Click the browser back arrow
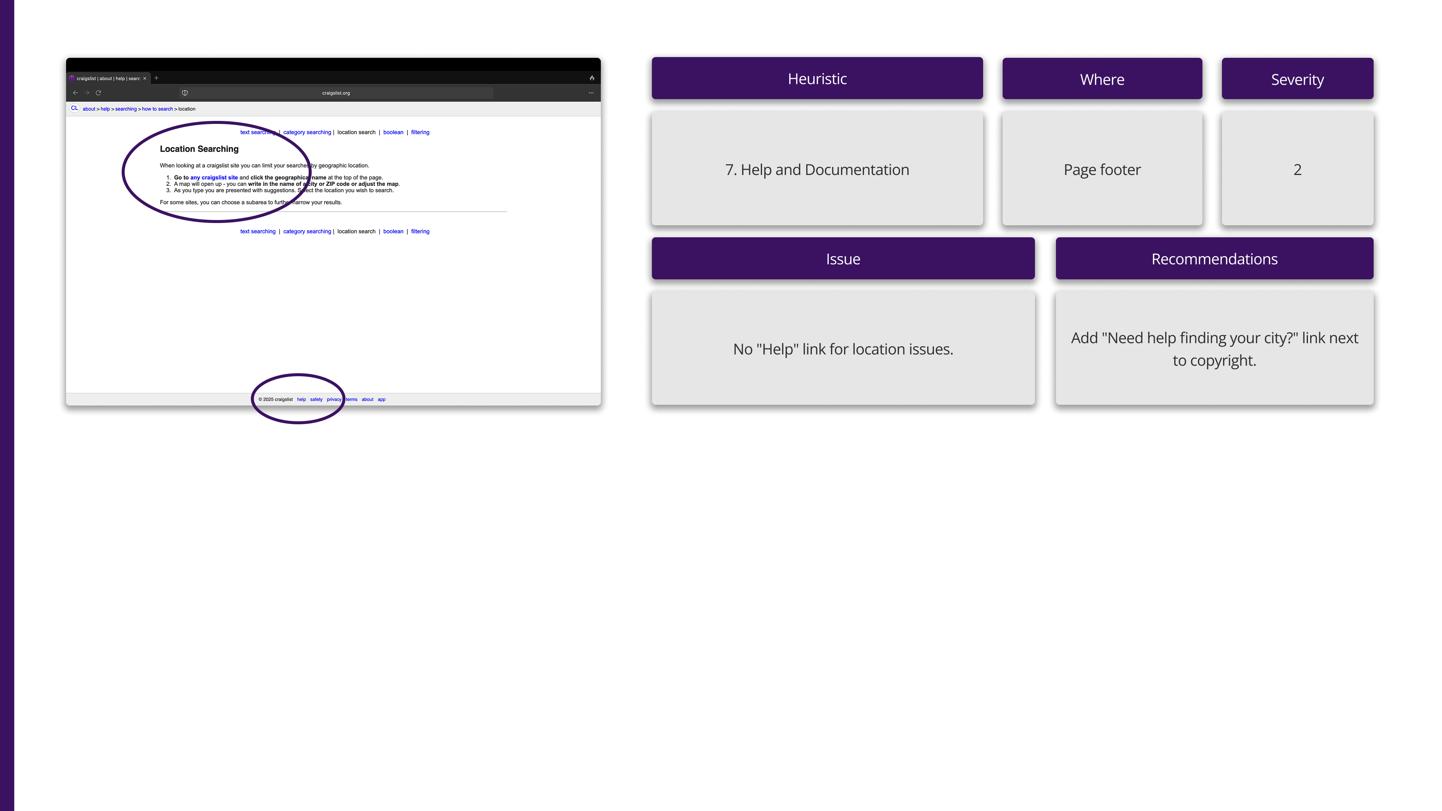 75,93
